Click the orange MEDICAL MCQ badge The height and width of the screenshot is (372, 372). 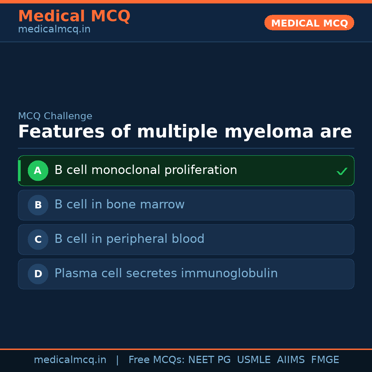tap(309, 23)
